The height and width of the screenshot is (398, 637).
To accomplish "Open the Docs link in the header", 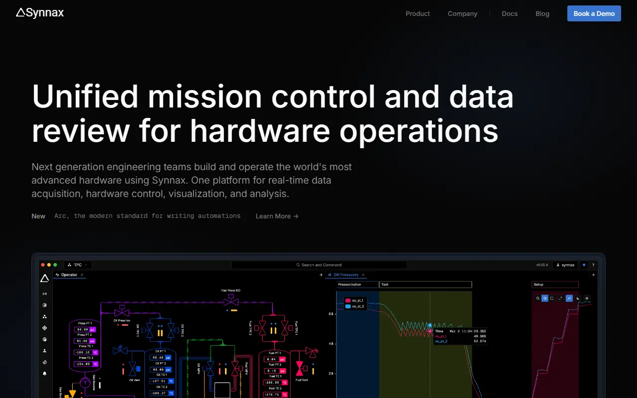I will pos(510,13).
